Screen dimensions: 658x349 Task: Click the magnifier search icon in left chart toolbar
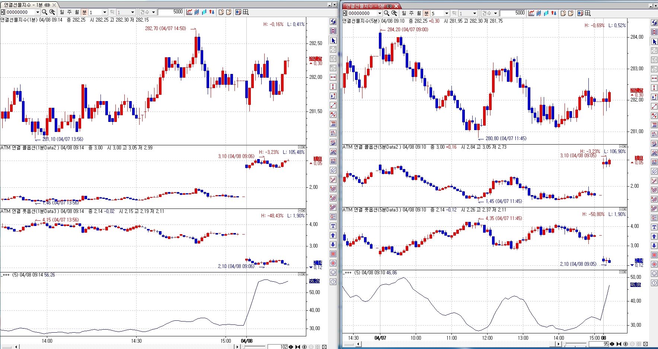click(x=45, y=12)
